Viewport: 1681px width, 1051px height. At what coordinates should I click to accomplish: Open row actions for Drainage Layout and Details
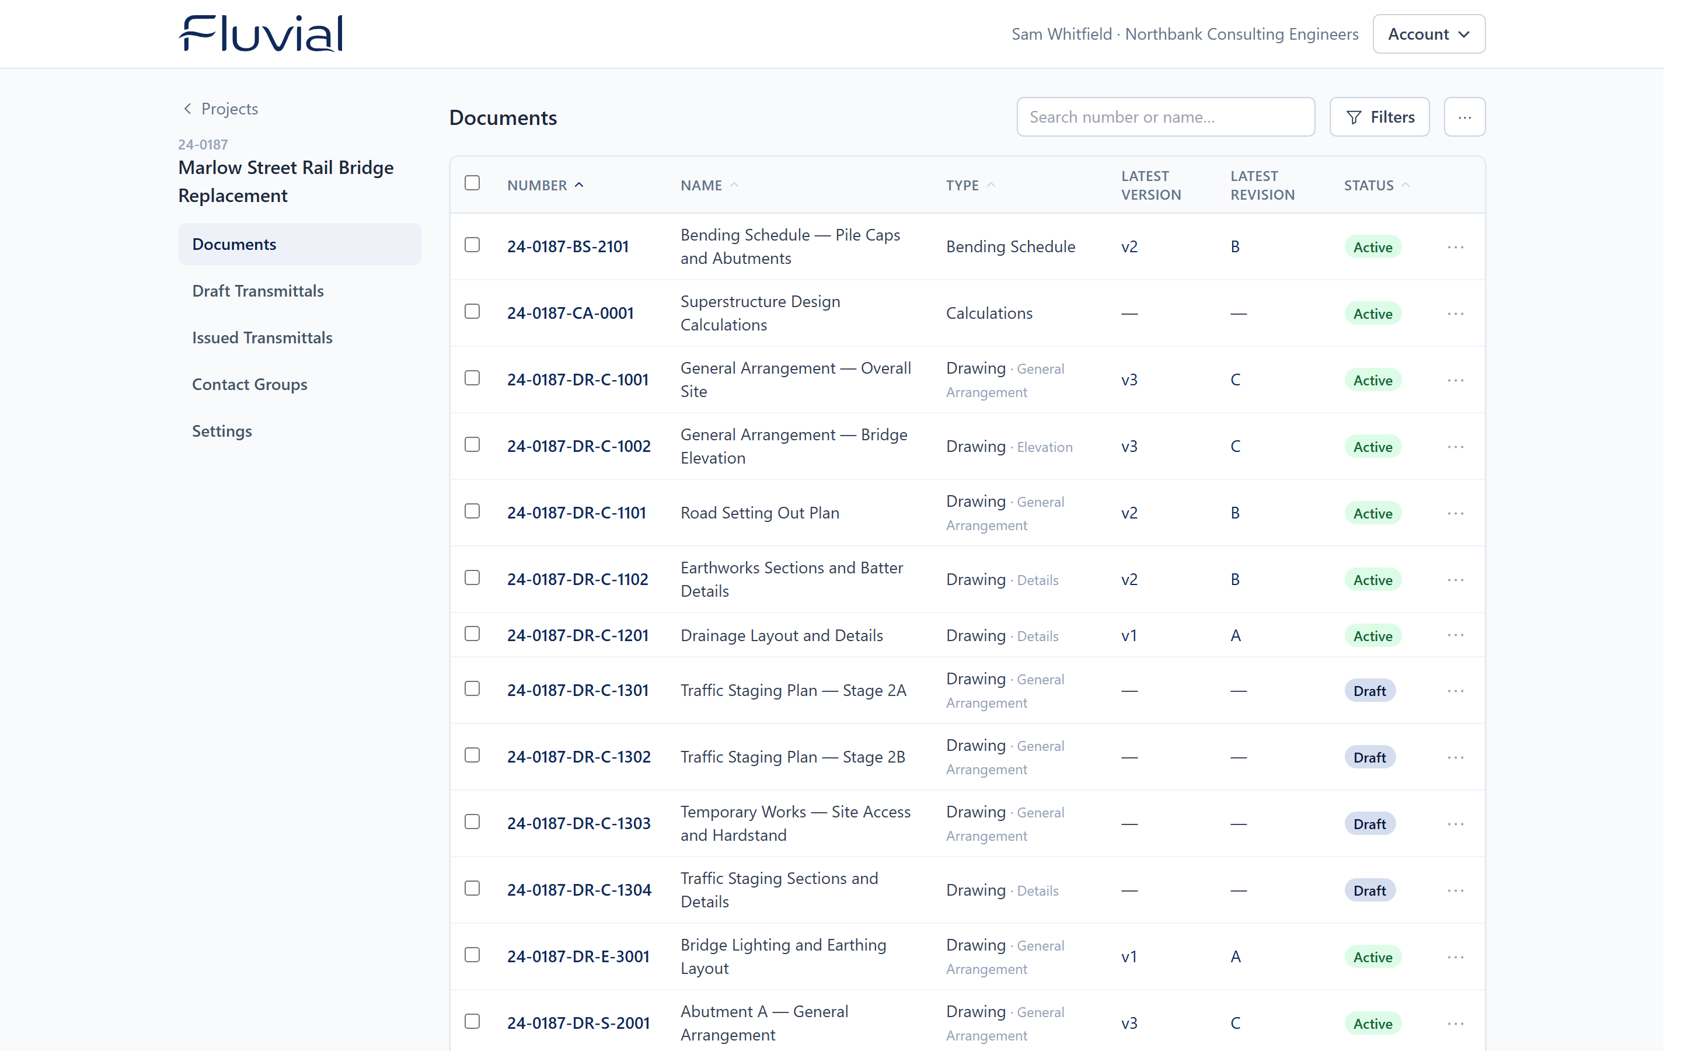tap(1455, 635)
